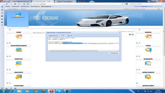
Task: Click the browser forward arrow
Action: pyautogui.click(x=11, y=4)
